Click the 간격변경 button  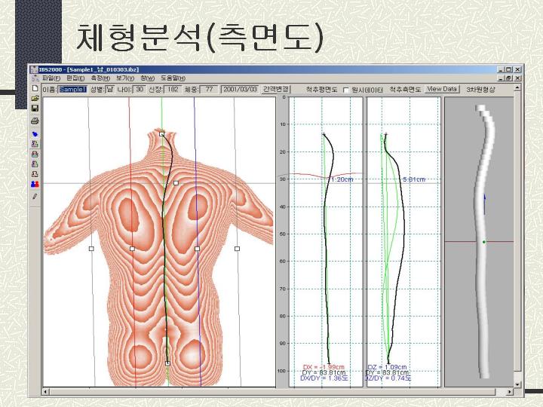point(276,89)
